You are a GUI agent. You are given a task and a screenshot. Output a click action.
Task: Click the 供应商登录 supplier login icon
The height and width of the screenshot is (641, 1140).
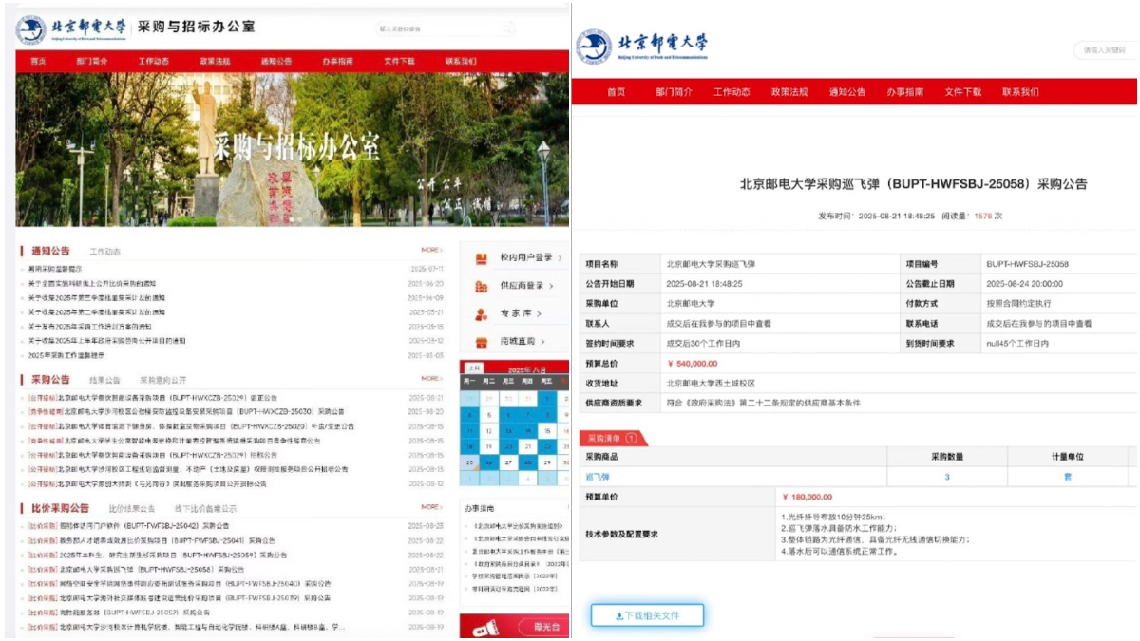tap(481, 285)
